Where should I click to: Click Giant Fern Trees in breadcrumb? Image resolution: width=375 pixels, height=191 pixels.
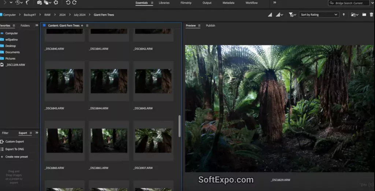[x=104, y=15]
